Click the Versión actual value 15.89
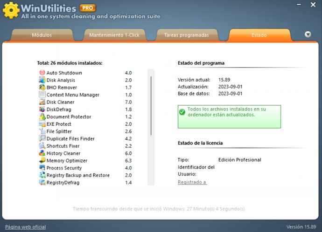This screenshot has width=322, height=232. tap(224, 80)
